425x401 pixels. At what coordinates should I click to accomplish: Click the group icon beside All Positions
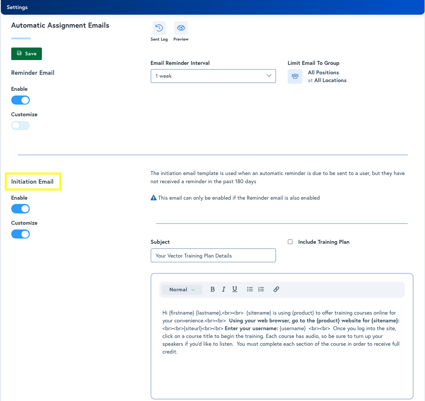[295, 76]
